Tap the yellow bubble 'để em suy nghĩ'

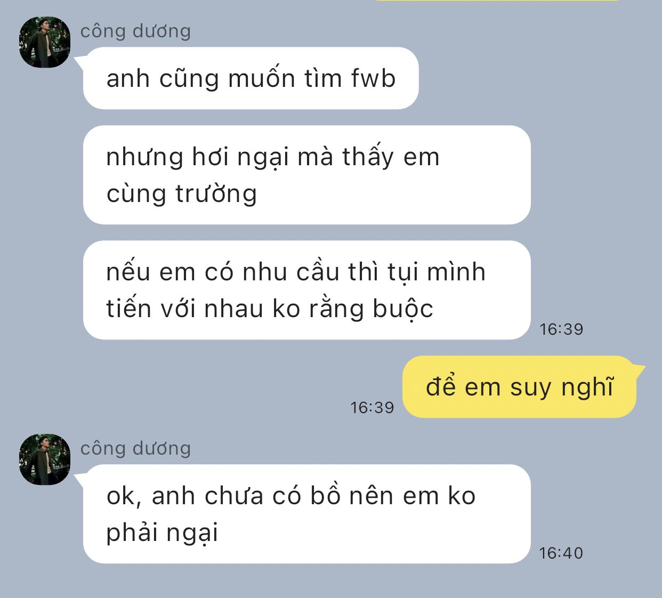coord(520,387)
